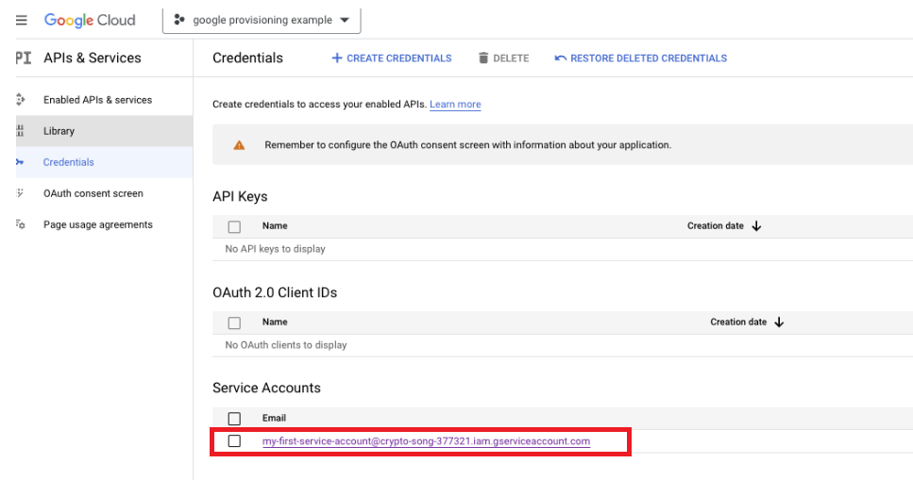The width and height of the screenshot is (913, 480).
Task: Check the my-first-service-account row checkbox
Action: 234,441
